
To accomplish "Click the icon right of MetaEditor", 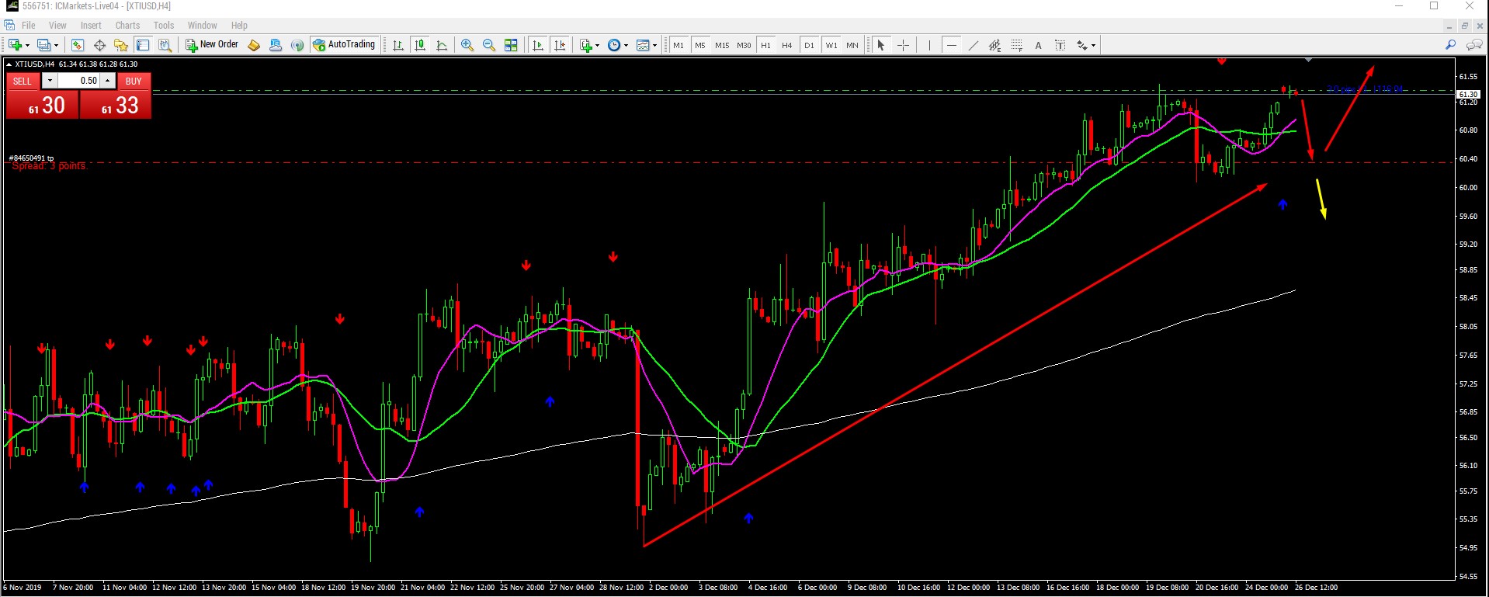I will click(x=275, y=45).
